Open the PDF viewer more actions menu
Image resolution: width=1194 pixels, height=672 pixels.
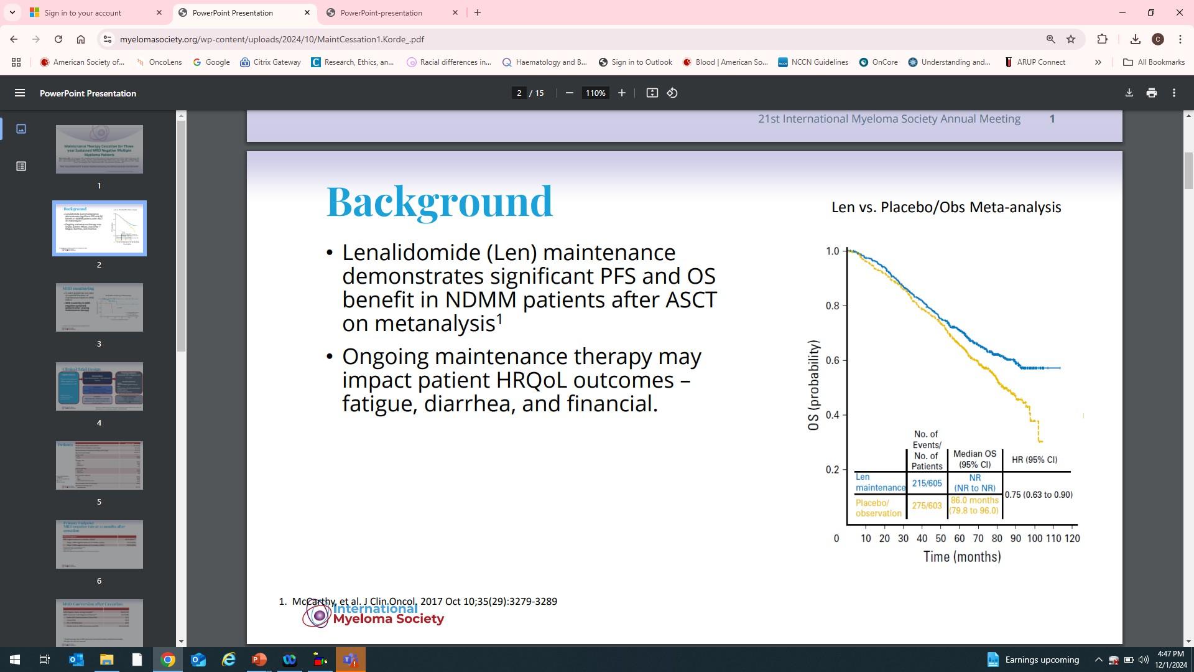(1174, 93)
